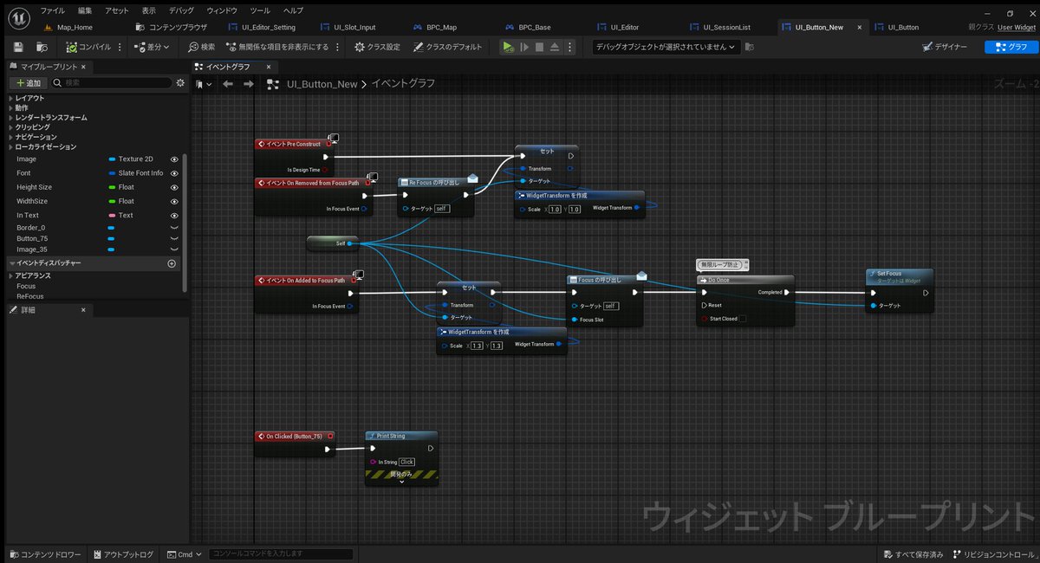1040x563 pixels.
Task: Click the Do Once node header
Action: 745,280
